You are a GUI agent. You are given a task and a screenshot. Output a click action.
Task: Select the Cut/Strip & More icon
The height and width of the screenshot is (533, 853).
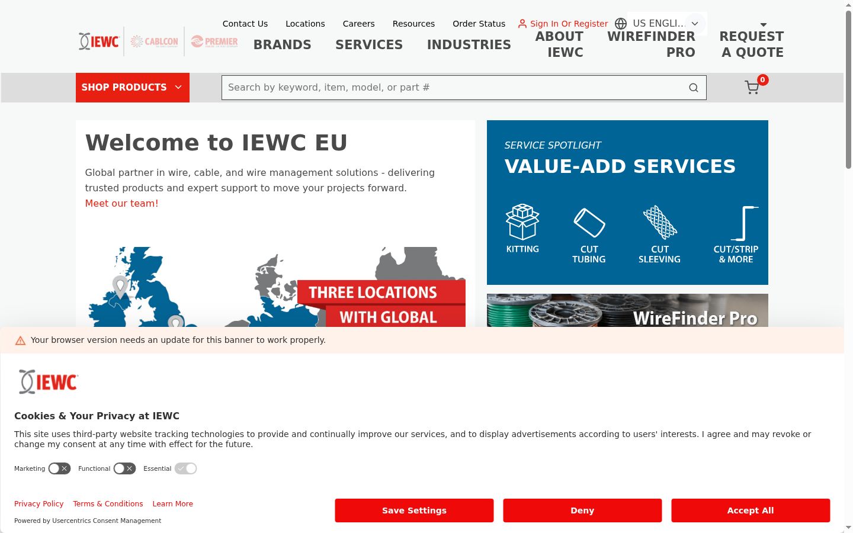pos(736,235)
